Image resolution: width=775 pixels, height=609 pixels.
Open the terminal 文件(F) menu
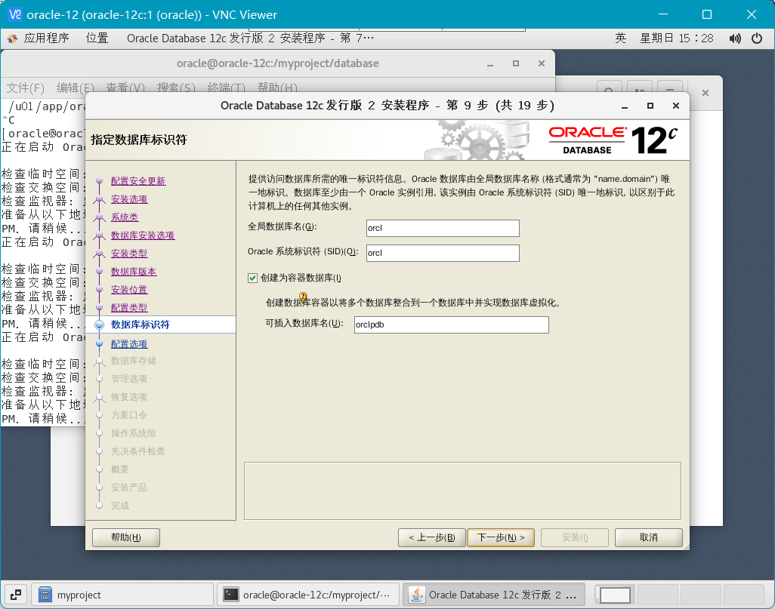point(25,88)
